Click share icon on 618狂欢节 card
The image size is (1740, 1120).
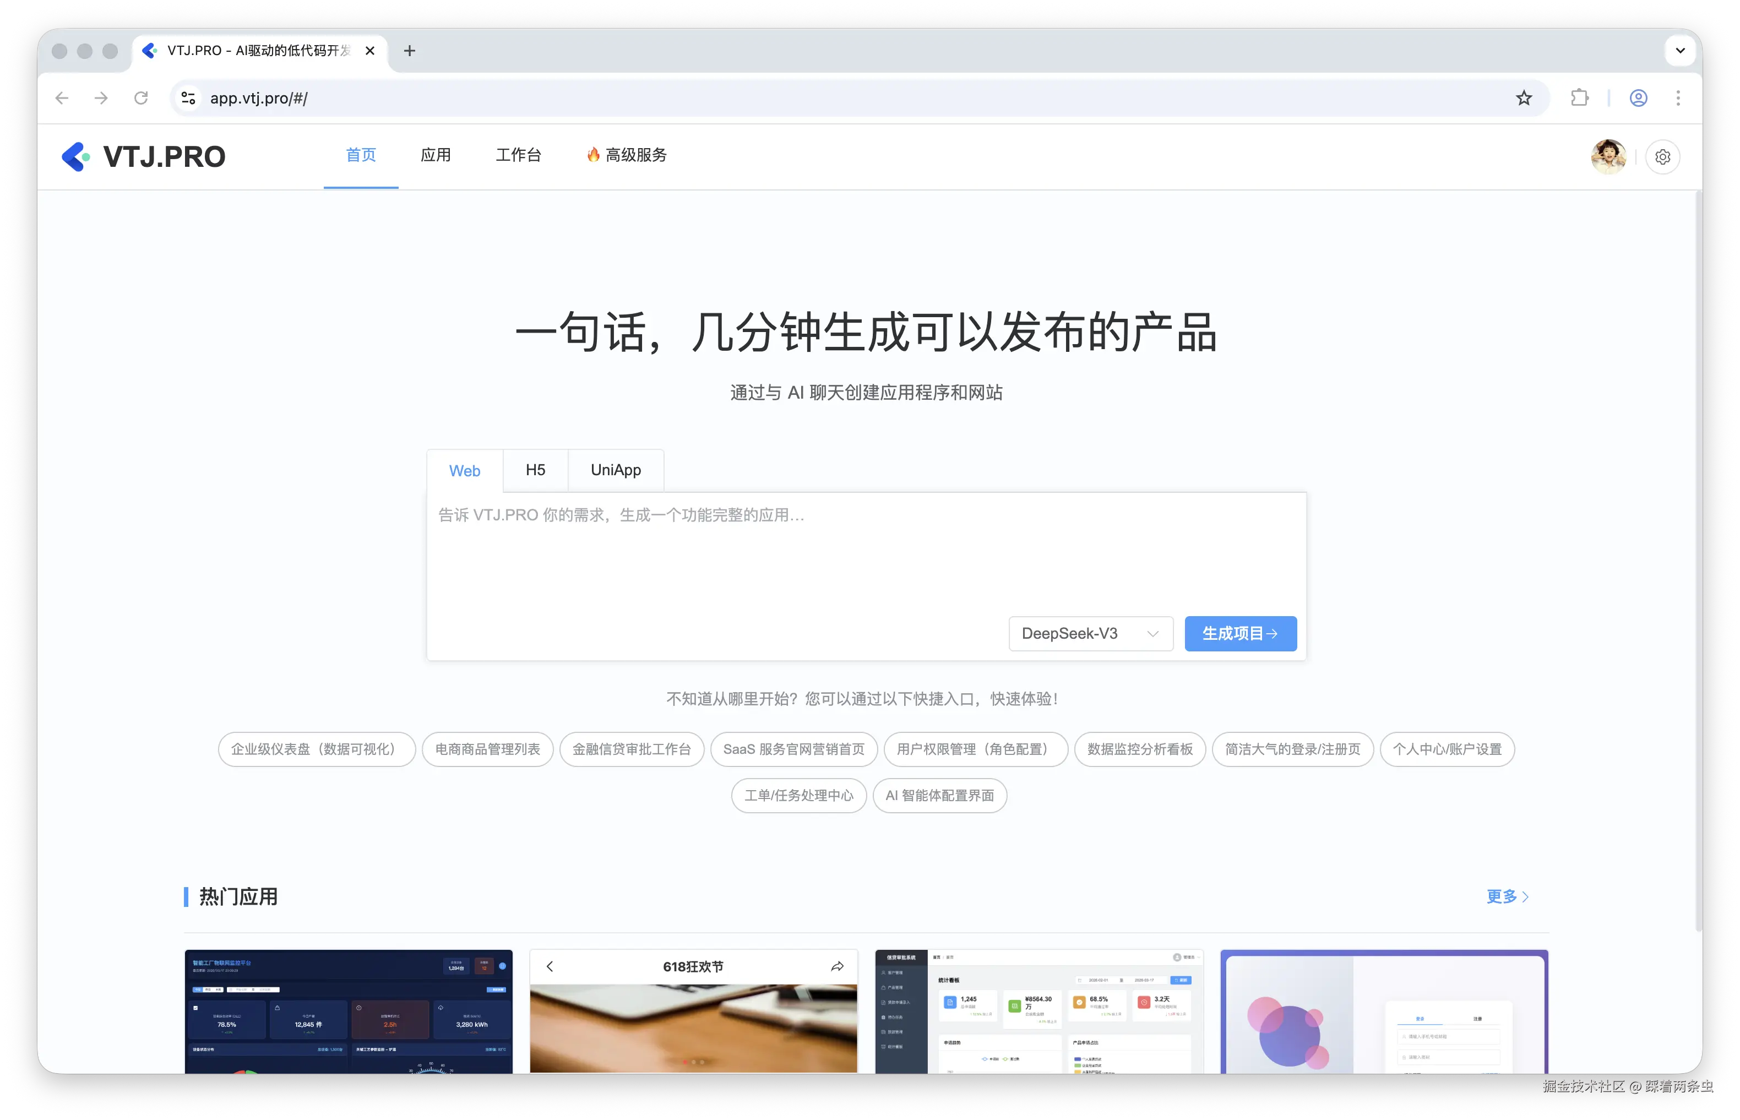(837, 966)
